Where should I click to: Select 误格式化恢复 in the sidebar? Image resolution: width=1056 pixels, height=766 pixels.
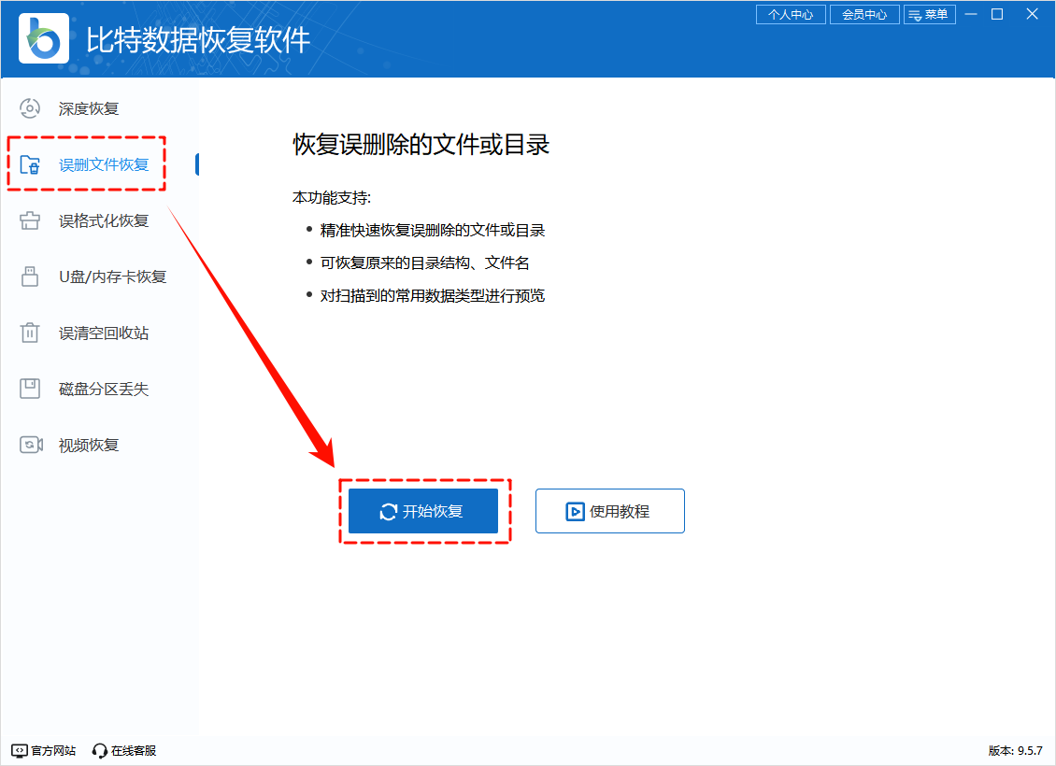tap(100, 220)
